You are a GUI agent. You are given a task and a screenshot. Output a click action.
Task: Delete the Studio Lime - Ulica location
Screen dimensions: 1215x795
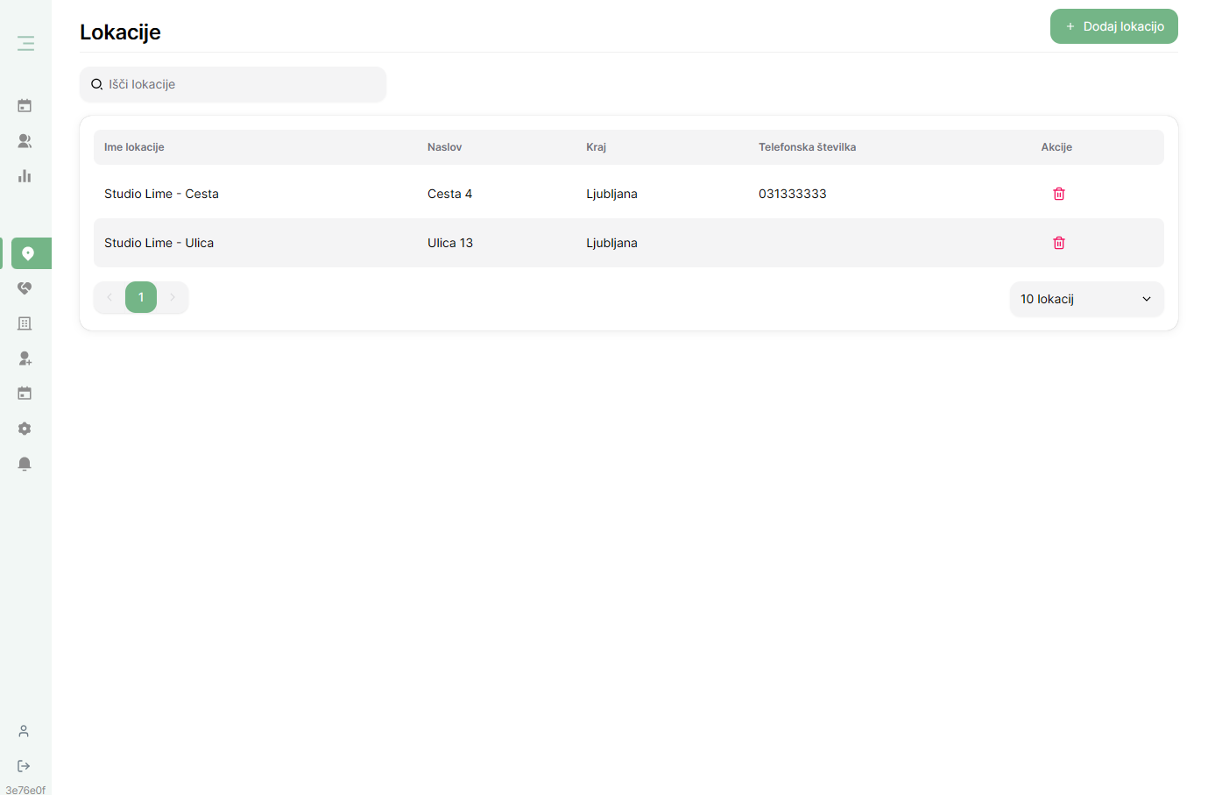[x=1059, y=243]
